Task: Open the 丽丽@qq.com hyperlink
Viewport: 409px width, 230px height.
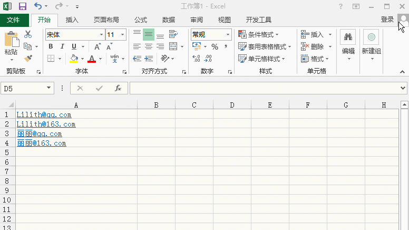Action: tap(40, 133)
